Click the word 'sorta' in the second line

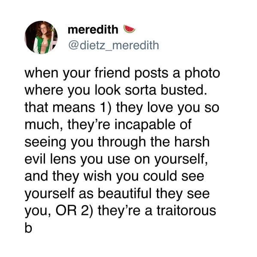(x=140, y=91)
